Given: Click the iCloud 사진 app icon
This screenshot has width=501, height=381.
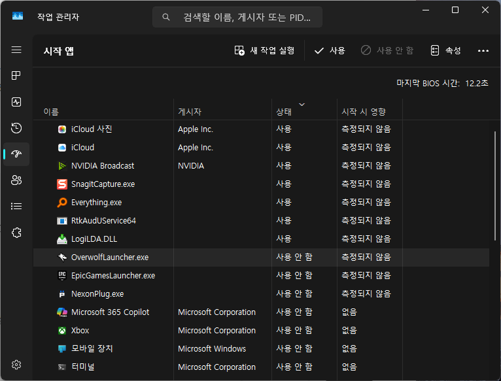Looking at the screenshot, I should pyautogui.click(x=62, y=129).
